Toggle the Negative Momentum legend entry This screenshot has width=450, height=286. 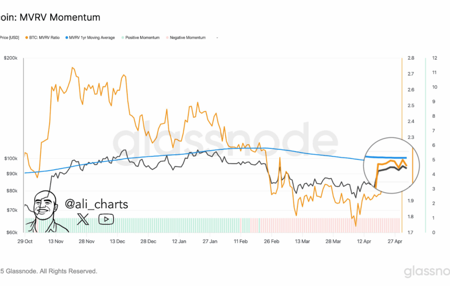point(187,38)
